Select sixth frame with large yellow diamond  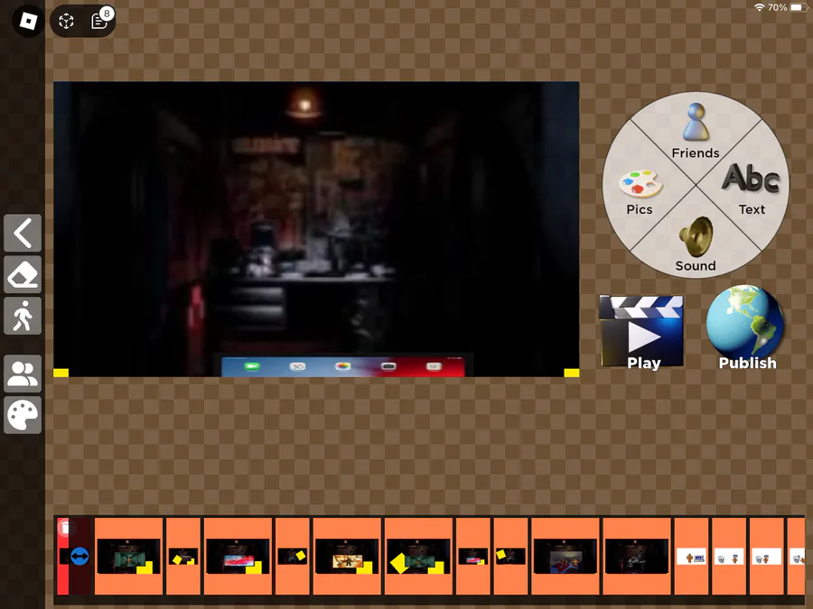click(x=418, y=556)
